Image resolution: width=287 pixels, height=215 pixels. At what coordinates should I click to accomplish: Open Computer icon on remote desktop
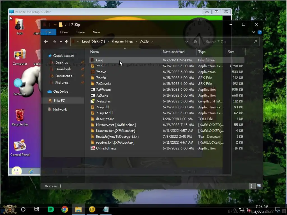[20, 57]
